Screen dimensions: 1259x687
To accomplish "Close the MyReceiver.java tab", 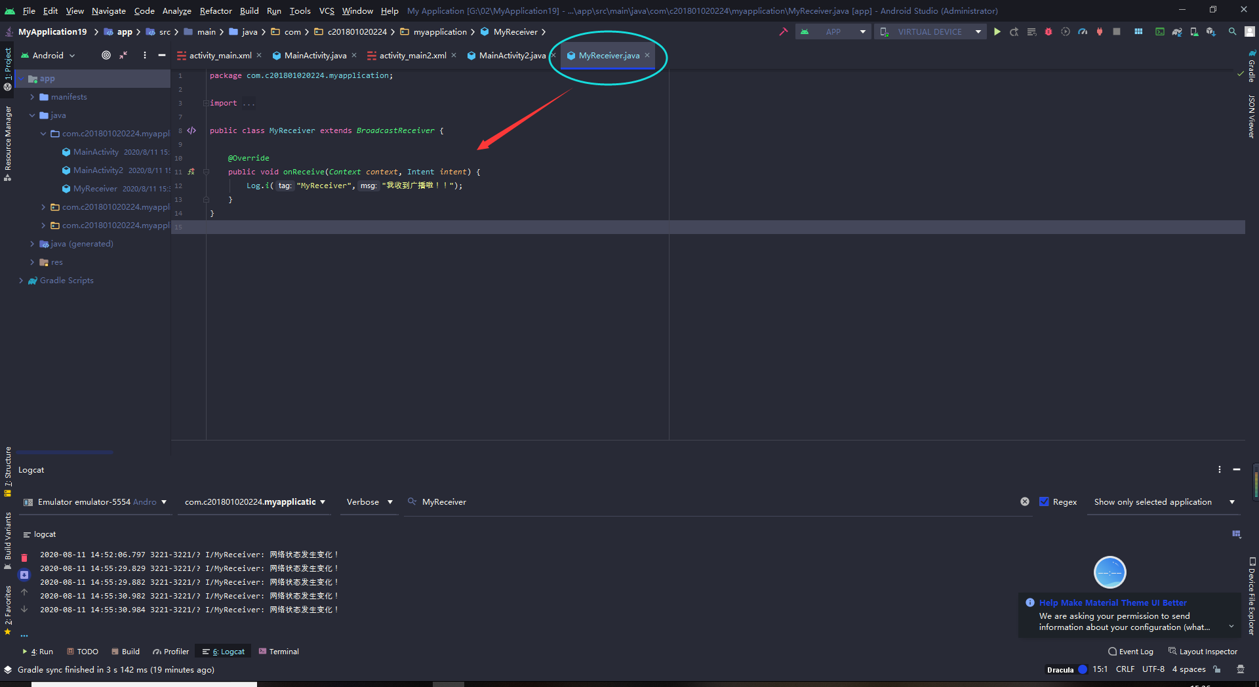I will pyautogui.click(x=647, y=55).
